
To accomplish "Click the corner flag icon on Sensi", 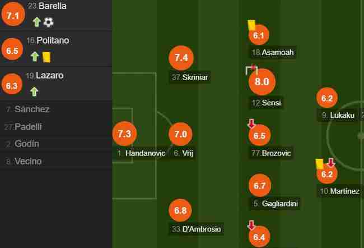I will pyautogui.click(x=251, y=70).
